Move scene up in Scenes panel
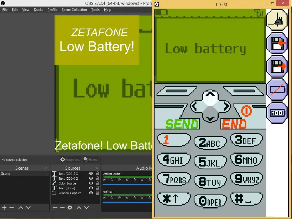292x219 pixels. click(21, 208)
